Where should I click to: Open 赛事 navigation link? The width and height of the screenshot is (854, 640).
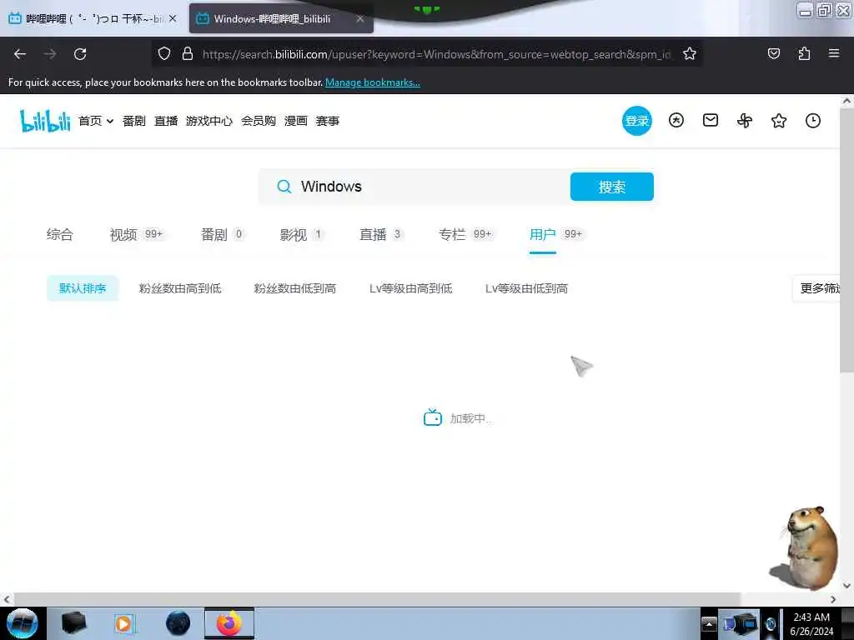pos(327,121)
